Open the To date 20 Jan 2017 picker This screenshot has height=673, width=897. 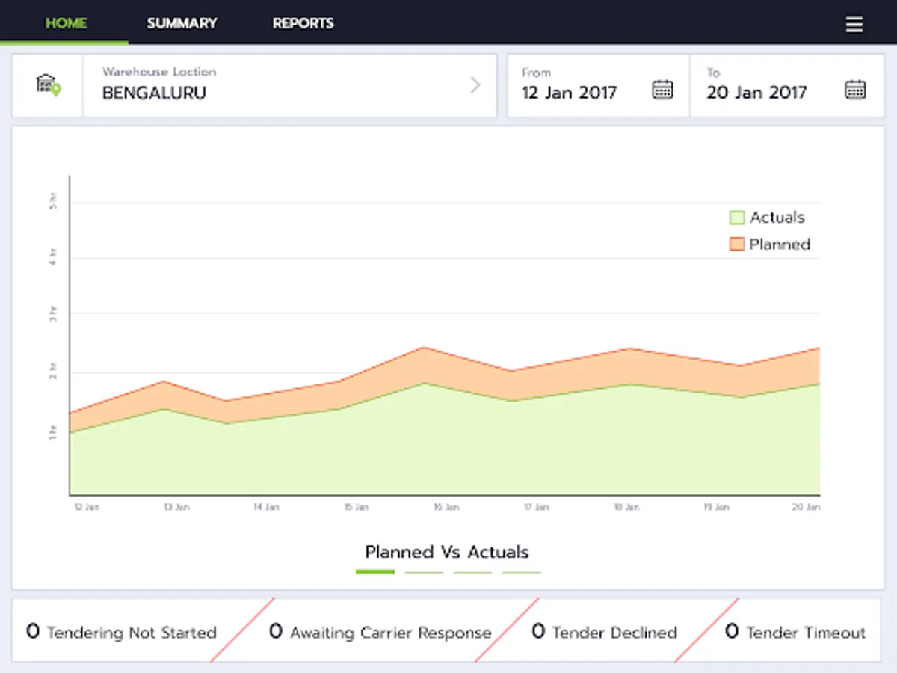coord(756,92)
